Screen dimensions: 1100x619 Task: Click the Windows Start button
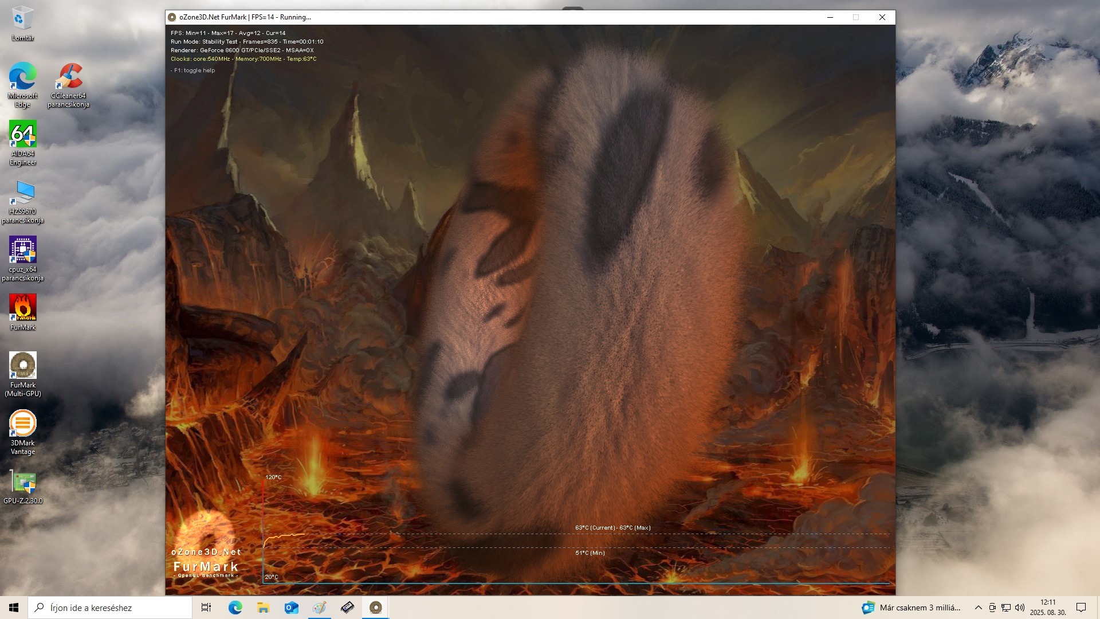14,608
